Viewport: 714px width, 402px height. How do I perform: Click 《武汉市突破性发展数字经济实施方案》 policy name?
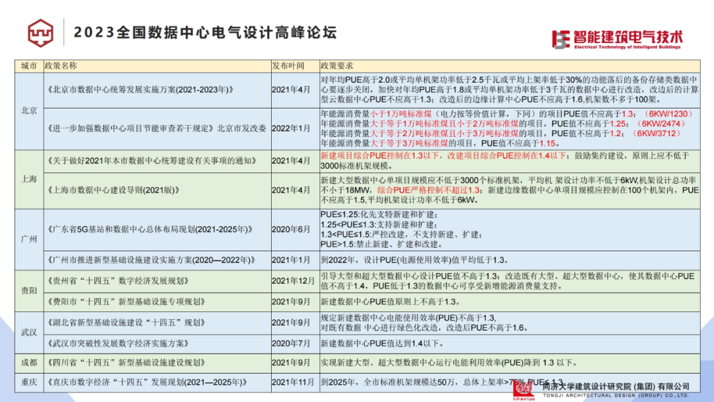[118, 344]
